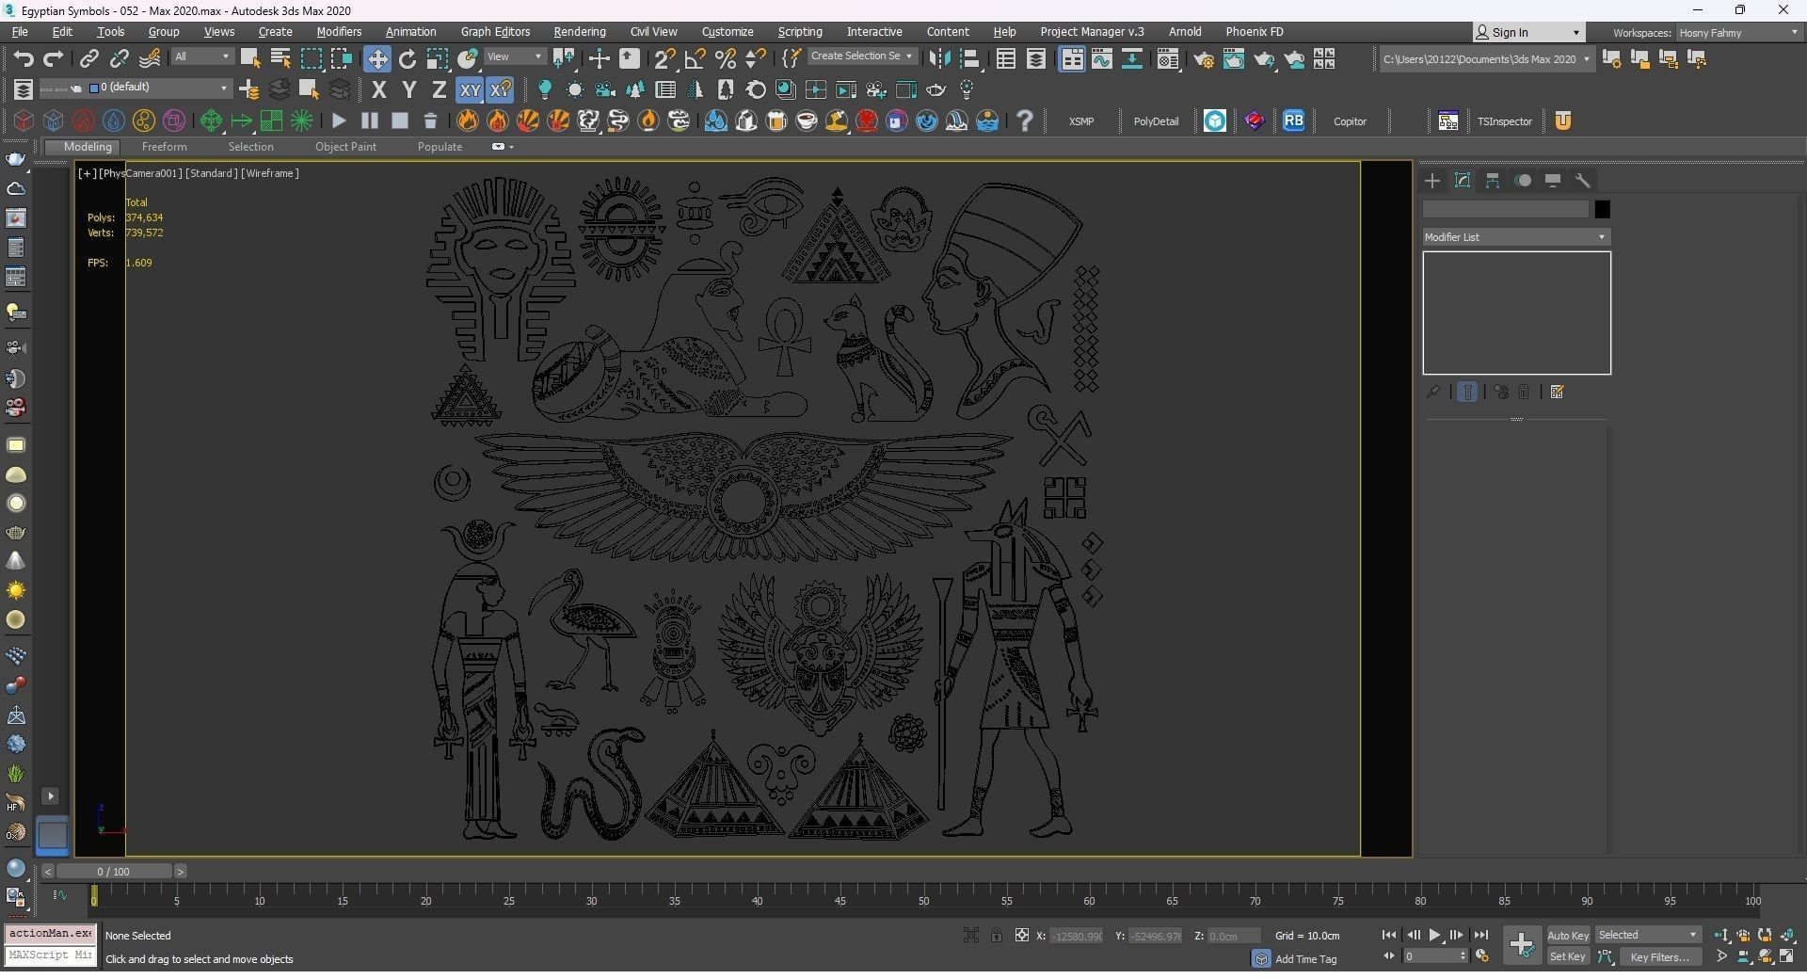Click the PolyDetail toolbar button
The height and width of the screenshot is (979, 1807).
(1156, 121)
